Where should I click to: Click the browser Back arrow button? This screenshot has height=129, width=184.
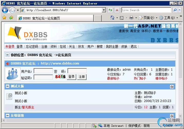5,10
